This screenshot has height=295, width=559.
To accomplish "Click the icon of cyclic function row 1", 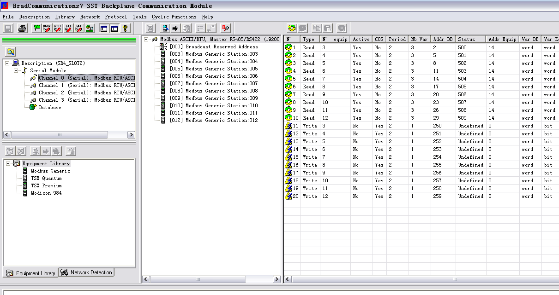I will coord(289,47).
